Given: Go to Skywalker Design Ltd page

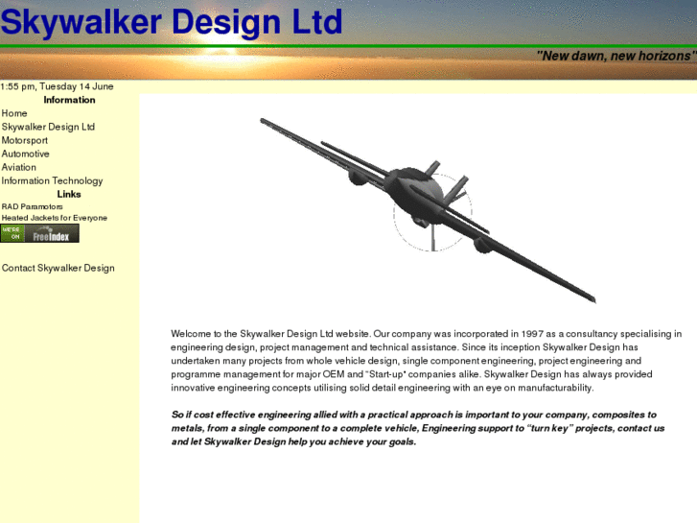Looking at the screenshot, I should coord(48,127).
